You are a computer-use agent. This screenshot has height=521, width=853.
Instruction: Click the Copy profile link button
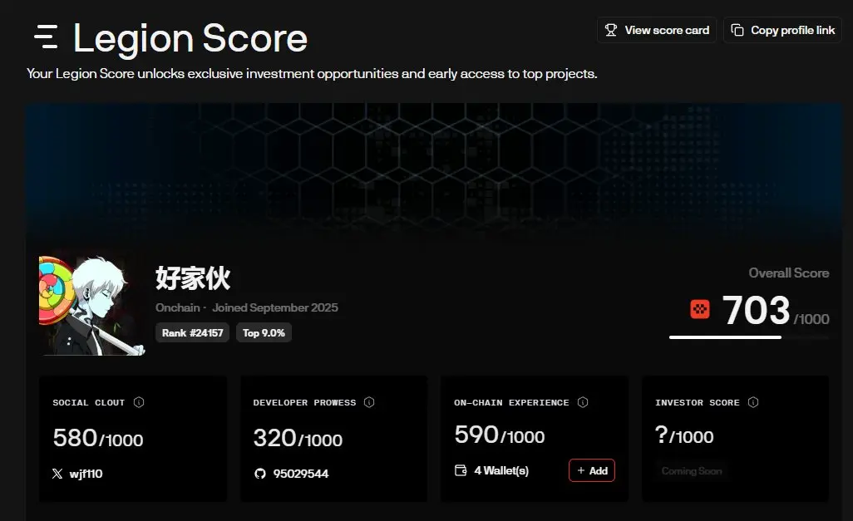click(x=782, y=30)
